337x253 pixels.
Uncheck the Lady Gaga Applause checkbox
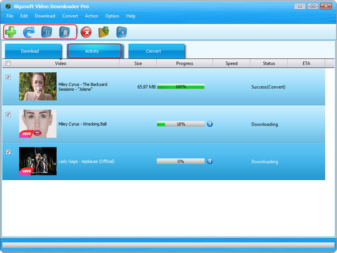[x=8, y=151]
